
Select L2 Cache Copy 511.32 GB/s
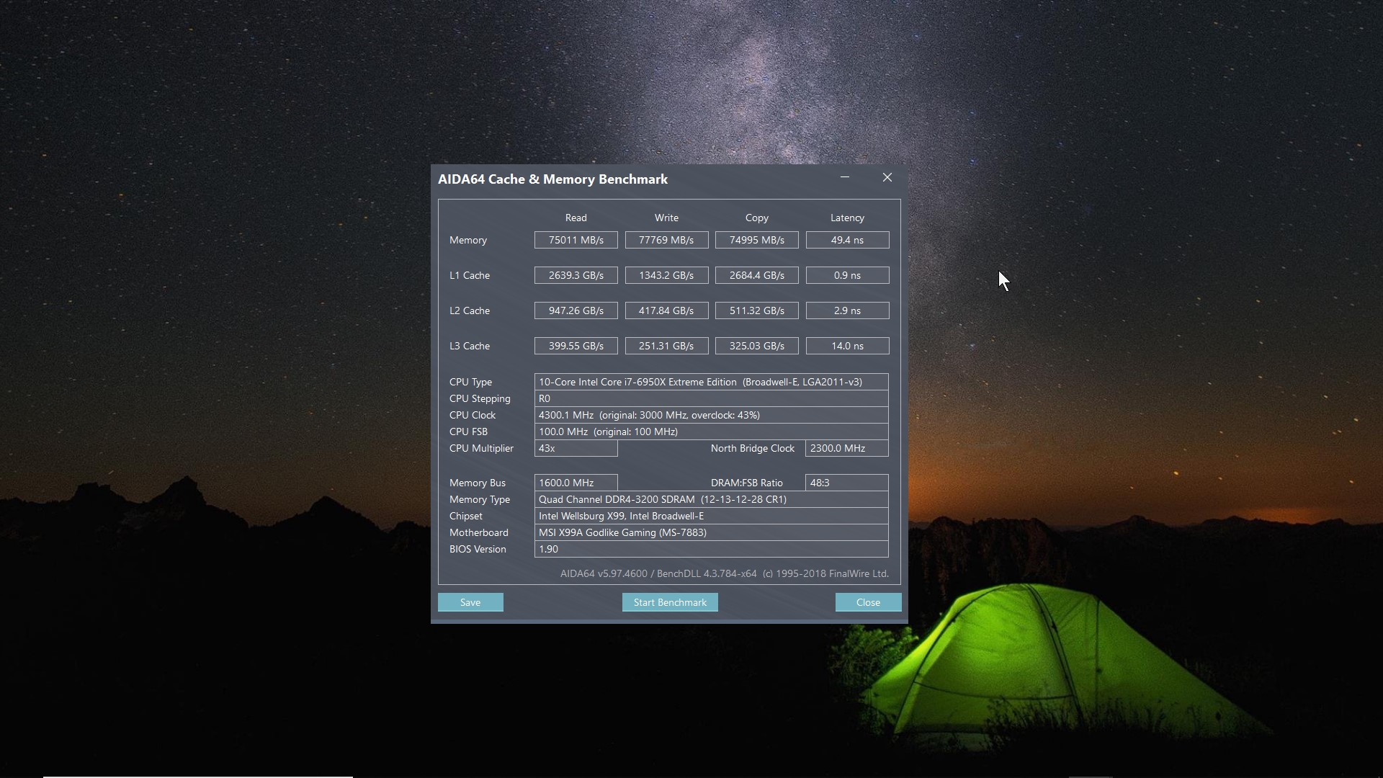[757, 310]
